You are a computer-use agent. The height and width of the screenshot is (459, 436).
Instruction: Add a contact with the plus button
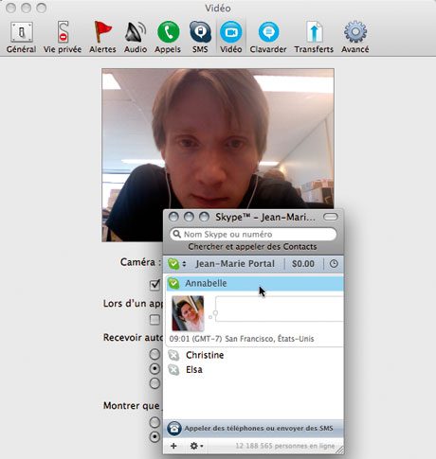pos(173,446)
